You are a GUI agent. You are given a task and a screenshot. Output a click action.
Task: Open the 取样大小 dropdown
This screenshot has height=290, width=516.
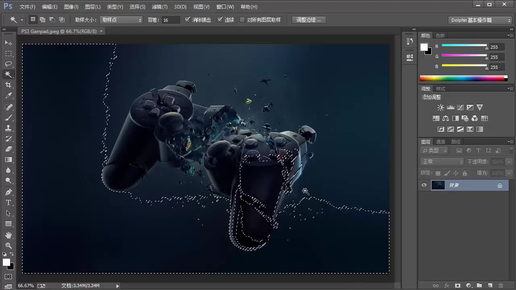121,19
